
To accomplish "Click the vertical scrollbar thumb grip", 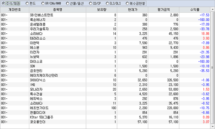I will pos(213,67).
